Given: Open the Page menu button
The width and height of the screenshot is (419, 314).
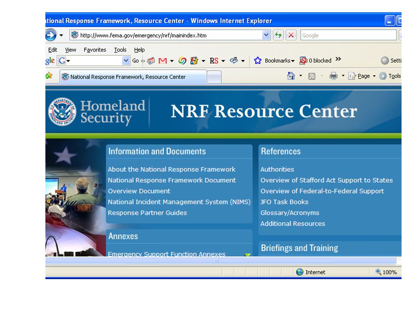Looking at the screenshot, I should [362, 76].
